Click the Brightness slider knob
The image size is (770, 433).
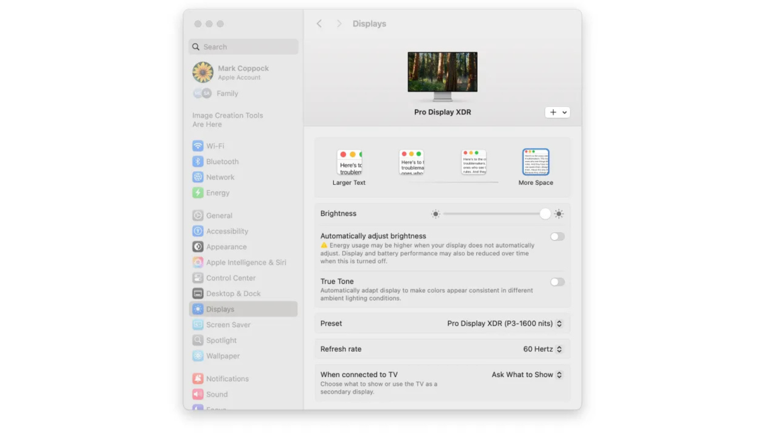pos(545,214)
